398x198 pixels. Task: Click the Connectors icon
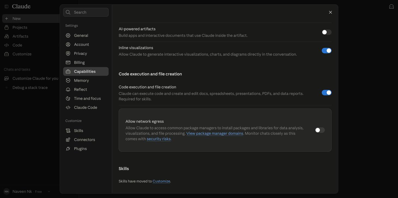pos(68,140)
